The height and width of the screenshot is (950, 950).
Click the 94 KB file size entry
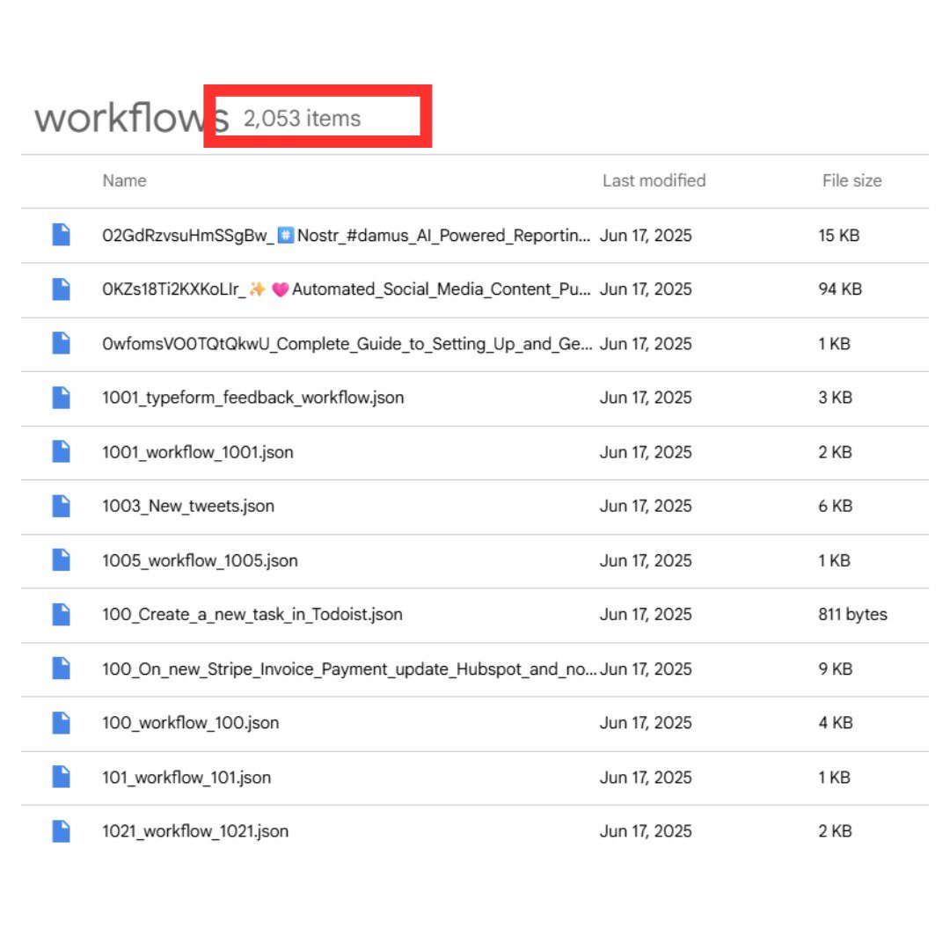pos(839,289)
